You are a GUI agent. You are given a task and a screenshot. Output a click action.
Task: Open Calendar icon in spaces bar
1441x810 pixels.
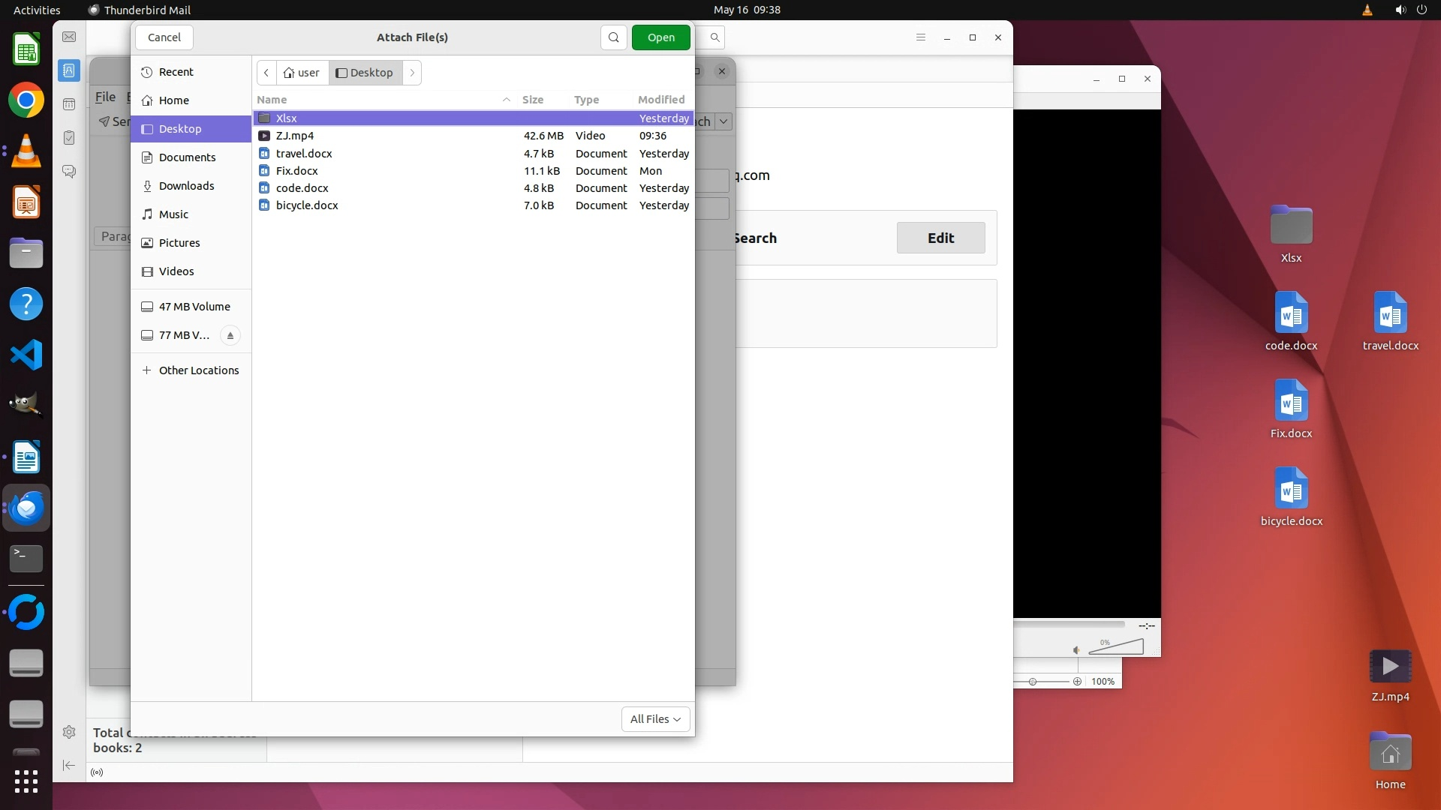point(69,104)
